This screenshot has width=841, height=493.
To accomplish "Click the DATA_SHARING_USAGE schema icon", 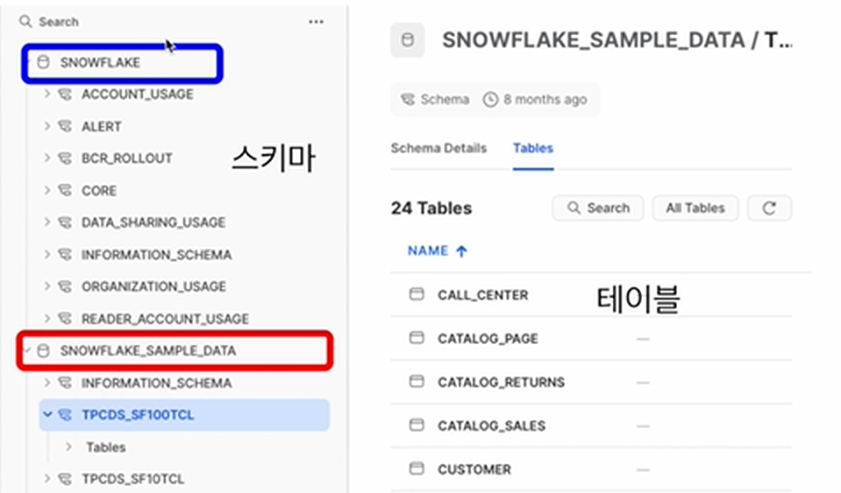I will point(65,222).
